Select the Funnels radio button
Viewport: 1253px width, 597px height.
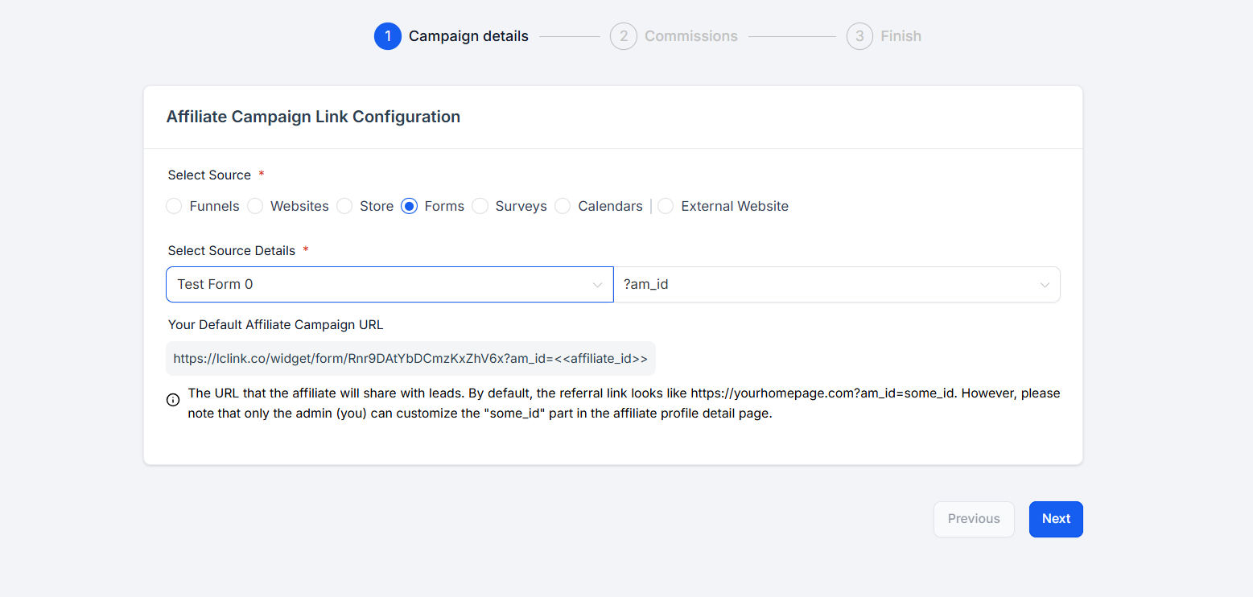[x=174, y=206]
